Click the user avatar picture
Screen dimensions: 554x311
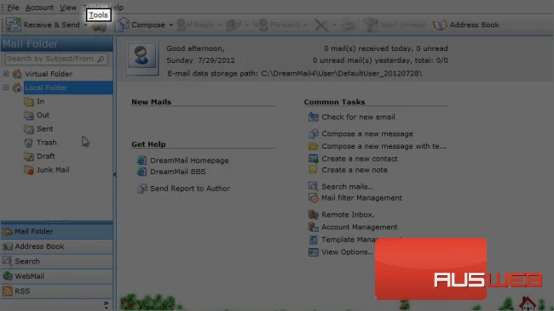pos(142,58)
